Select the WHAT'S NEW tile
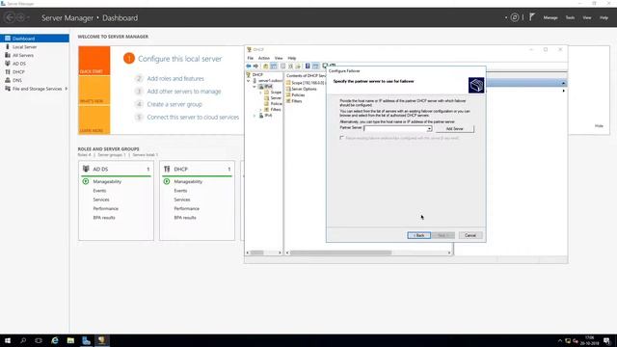 click(94, 90)
